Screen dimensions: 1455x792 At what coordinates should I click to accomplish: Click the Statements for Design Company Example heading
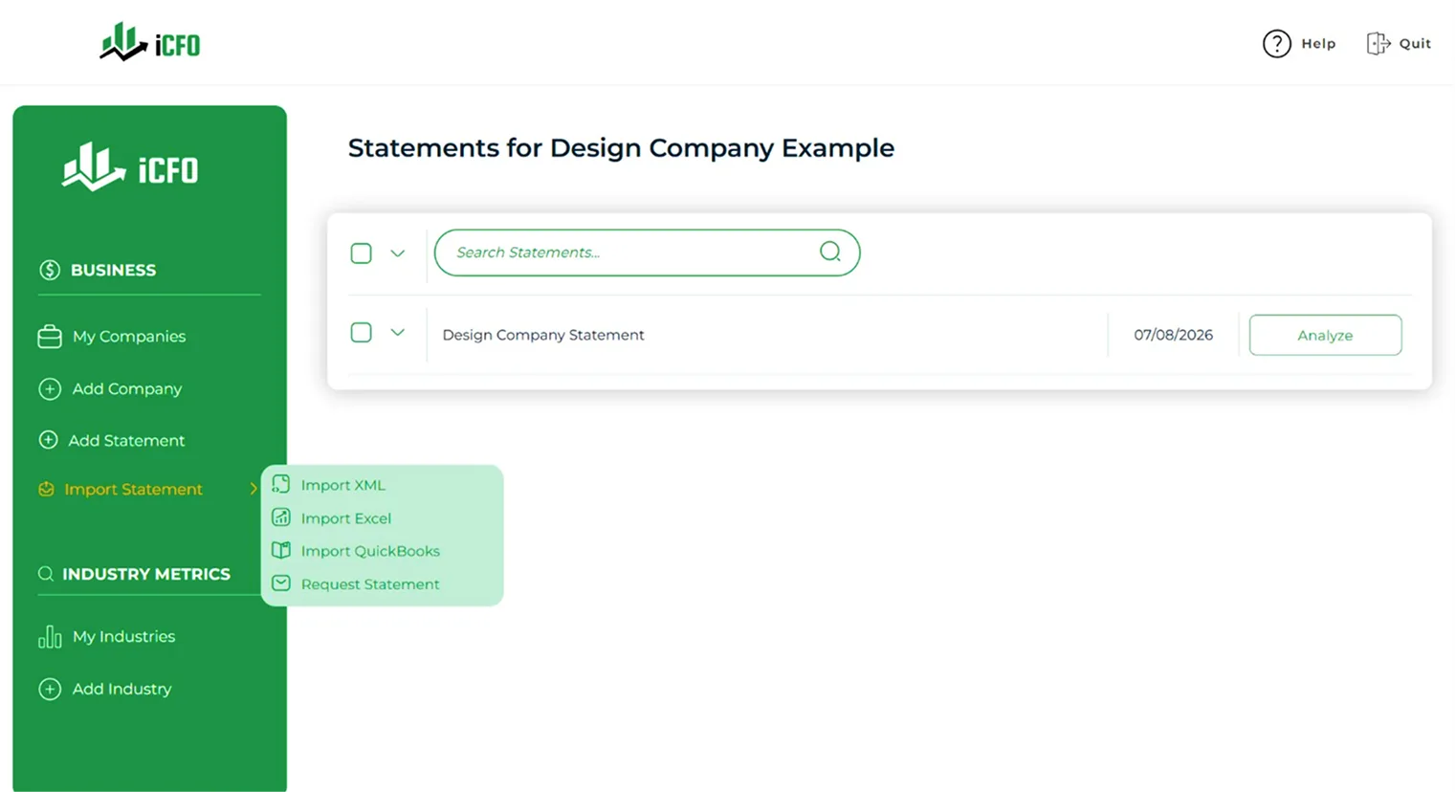click(x=621, y=147)
